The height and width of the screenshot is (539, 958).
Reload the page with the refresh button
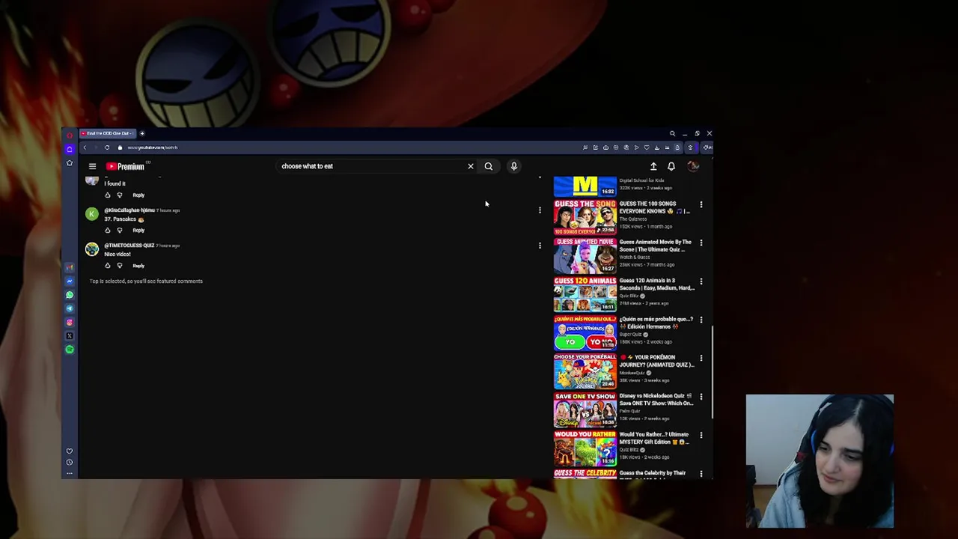pos(107,147)
